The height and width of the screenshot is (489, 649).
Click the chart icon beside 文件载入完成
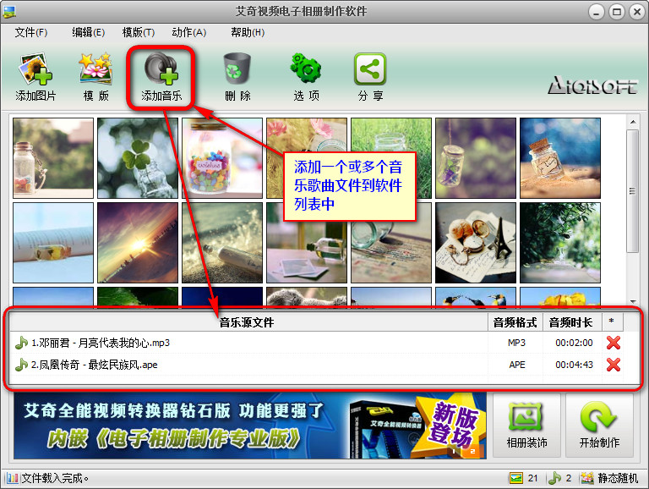pos(13,478)
